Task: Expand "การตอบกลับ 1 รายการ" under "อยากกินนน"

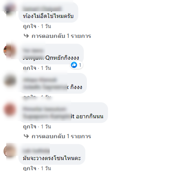Action: coord(61,136)
